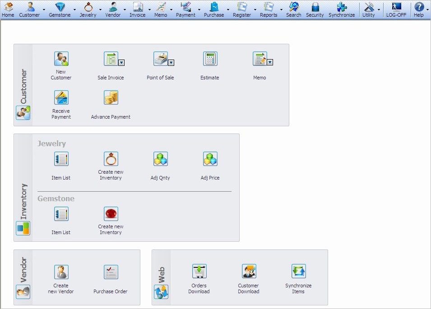
Task: Expand the Invoice toolbar dropdown arrow
Action: 149,9
